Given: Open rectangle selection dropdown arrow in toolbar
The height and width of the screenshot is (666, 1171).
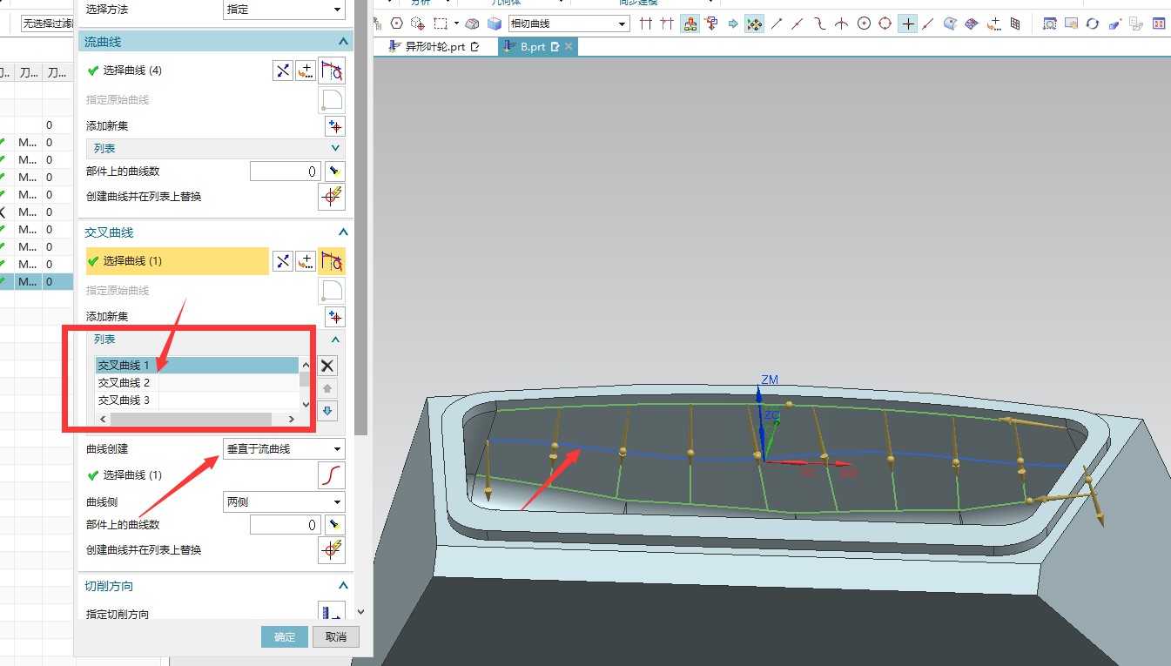Looking at the screenshot, I should click(456, 24).
